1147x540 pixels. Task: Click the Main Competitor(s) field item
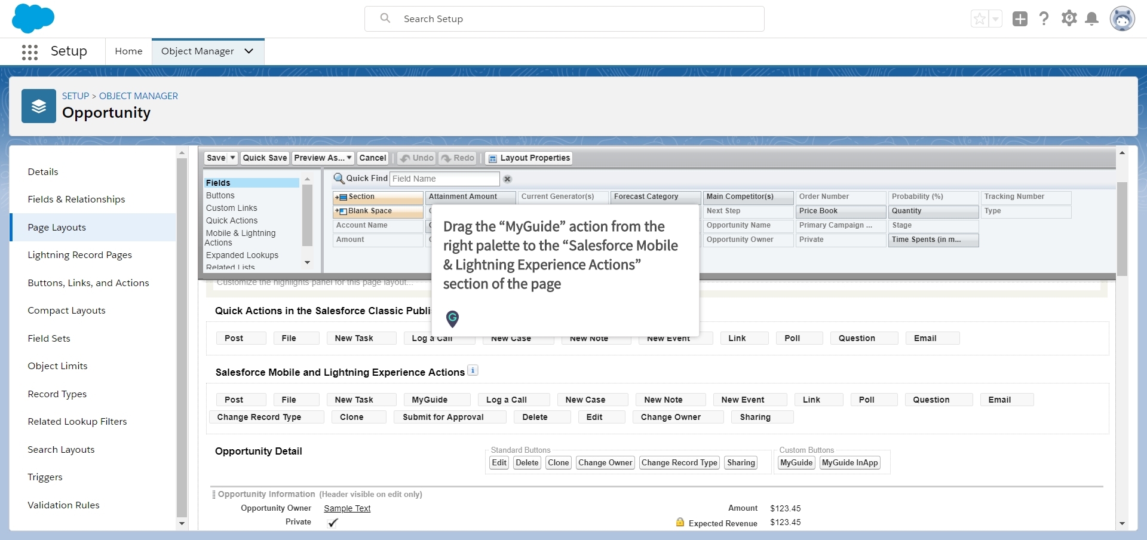coord(748,197)
